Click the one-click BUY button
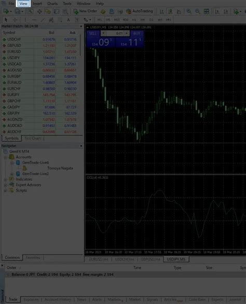The height and width of the screenshot is (304, 246). click(x=137, y=33)
